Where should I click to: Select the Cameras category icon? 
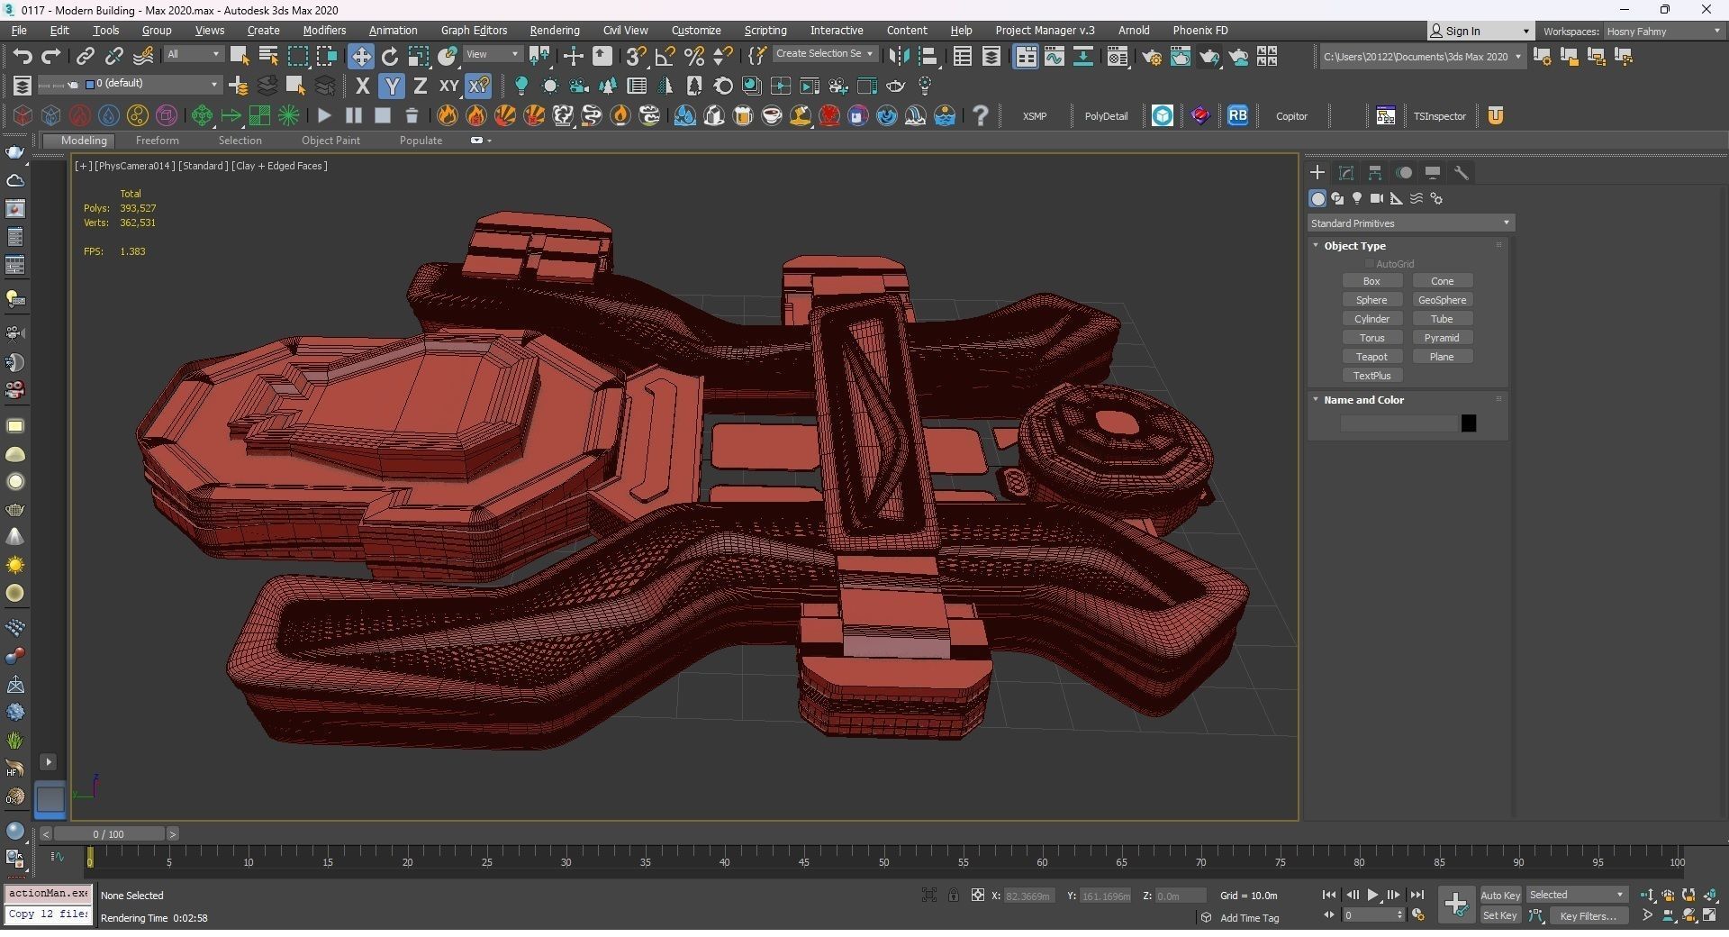click(x=1376, y=198)
